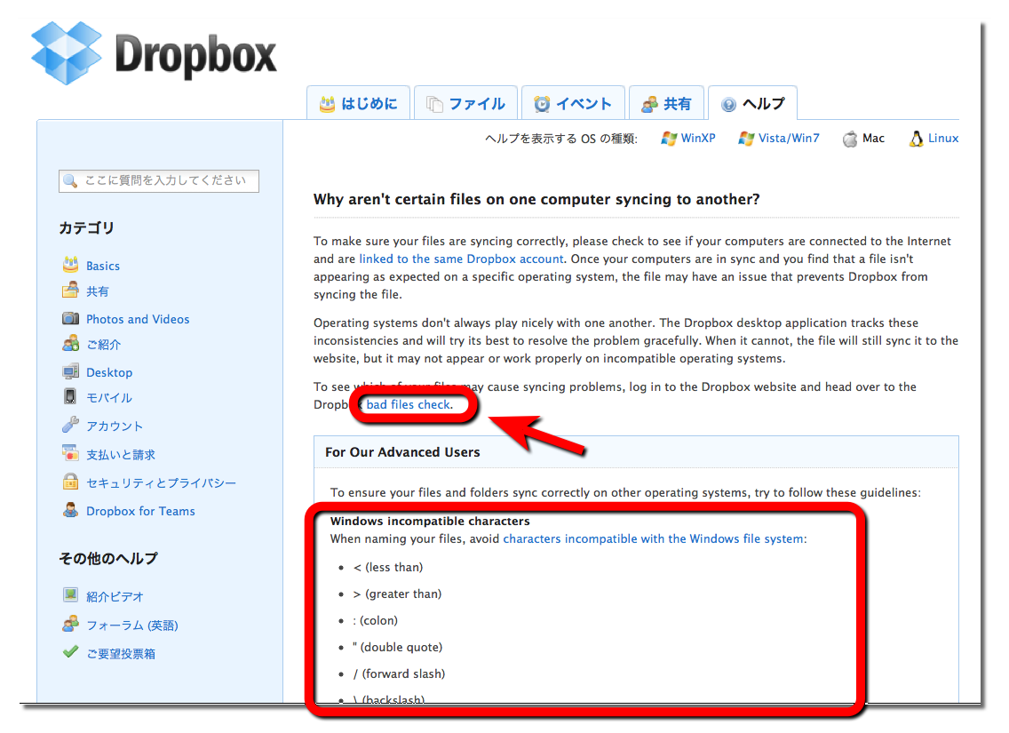Image resolution: width=1009 pixels, height=733 pixels.
Task: Click the '/ (forward slash)' list item
Action: [399, 673]
